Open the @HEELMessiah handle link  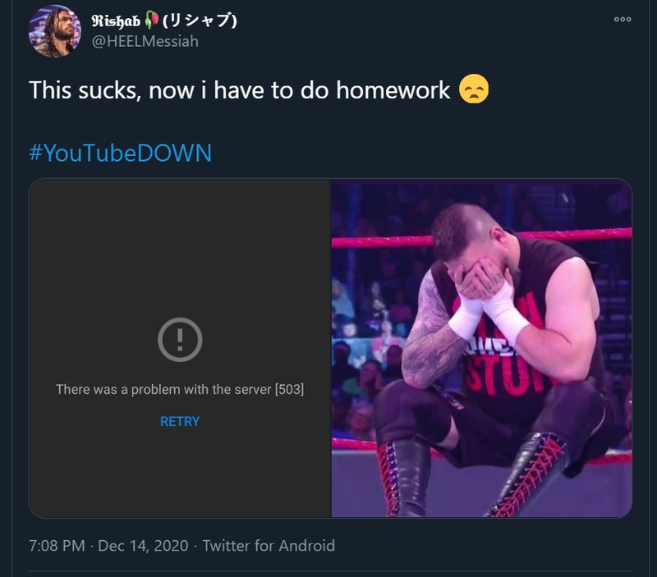(145, 41)
